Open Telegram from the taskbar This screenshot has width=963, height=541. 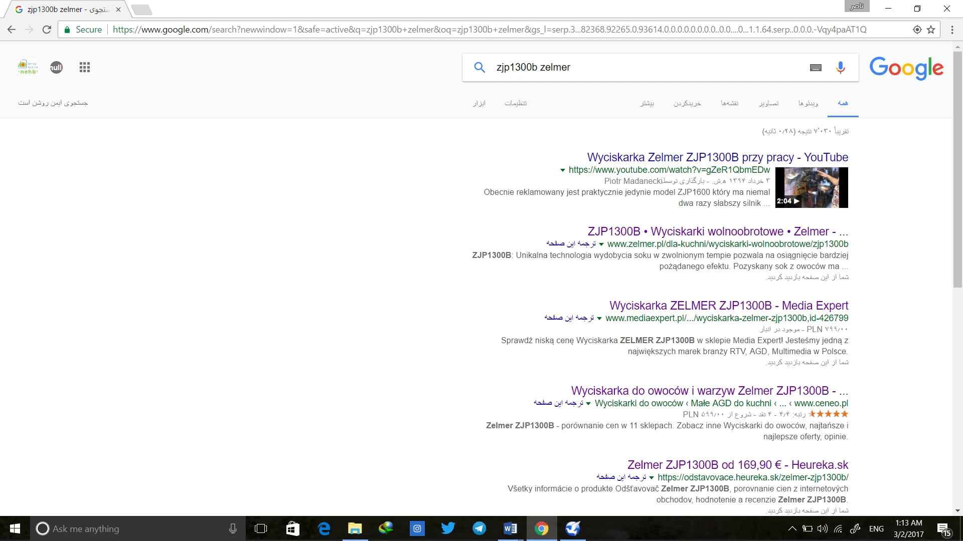pos(479,528)
